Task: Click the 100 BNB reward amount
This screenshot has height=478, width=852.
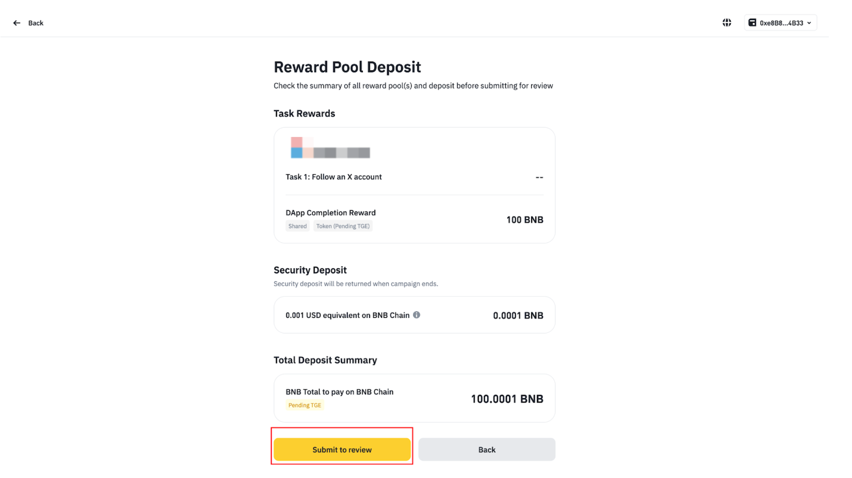Action: 524,220
